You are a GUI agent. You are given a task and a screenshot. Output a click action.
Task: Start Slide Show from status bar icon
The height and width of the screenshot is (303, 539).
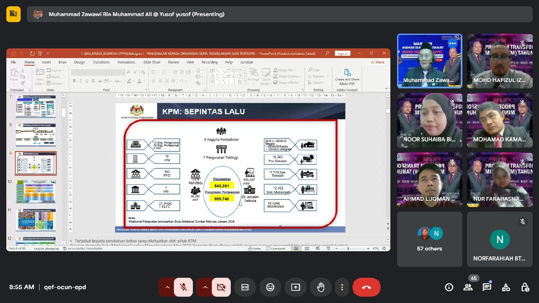[x=328, y=248]
